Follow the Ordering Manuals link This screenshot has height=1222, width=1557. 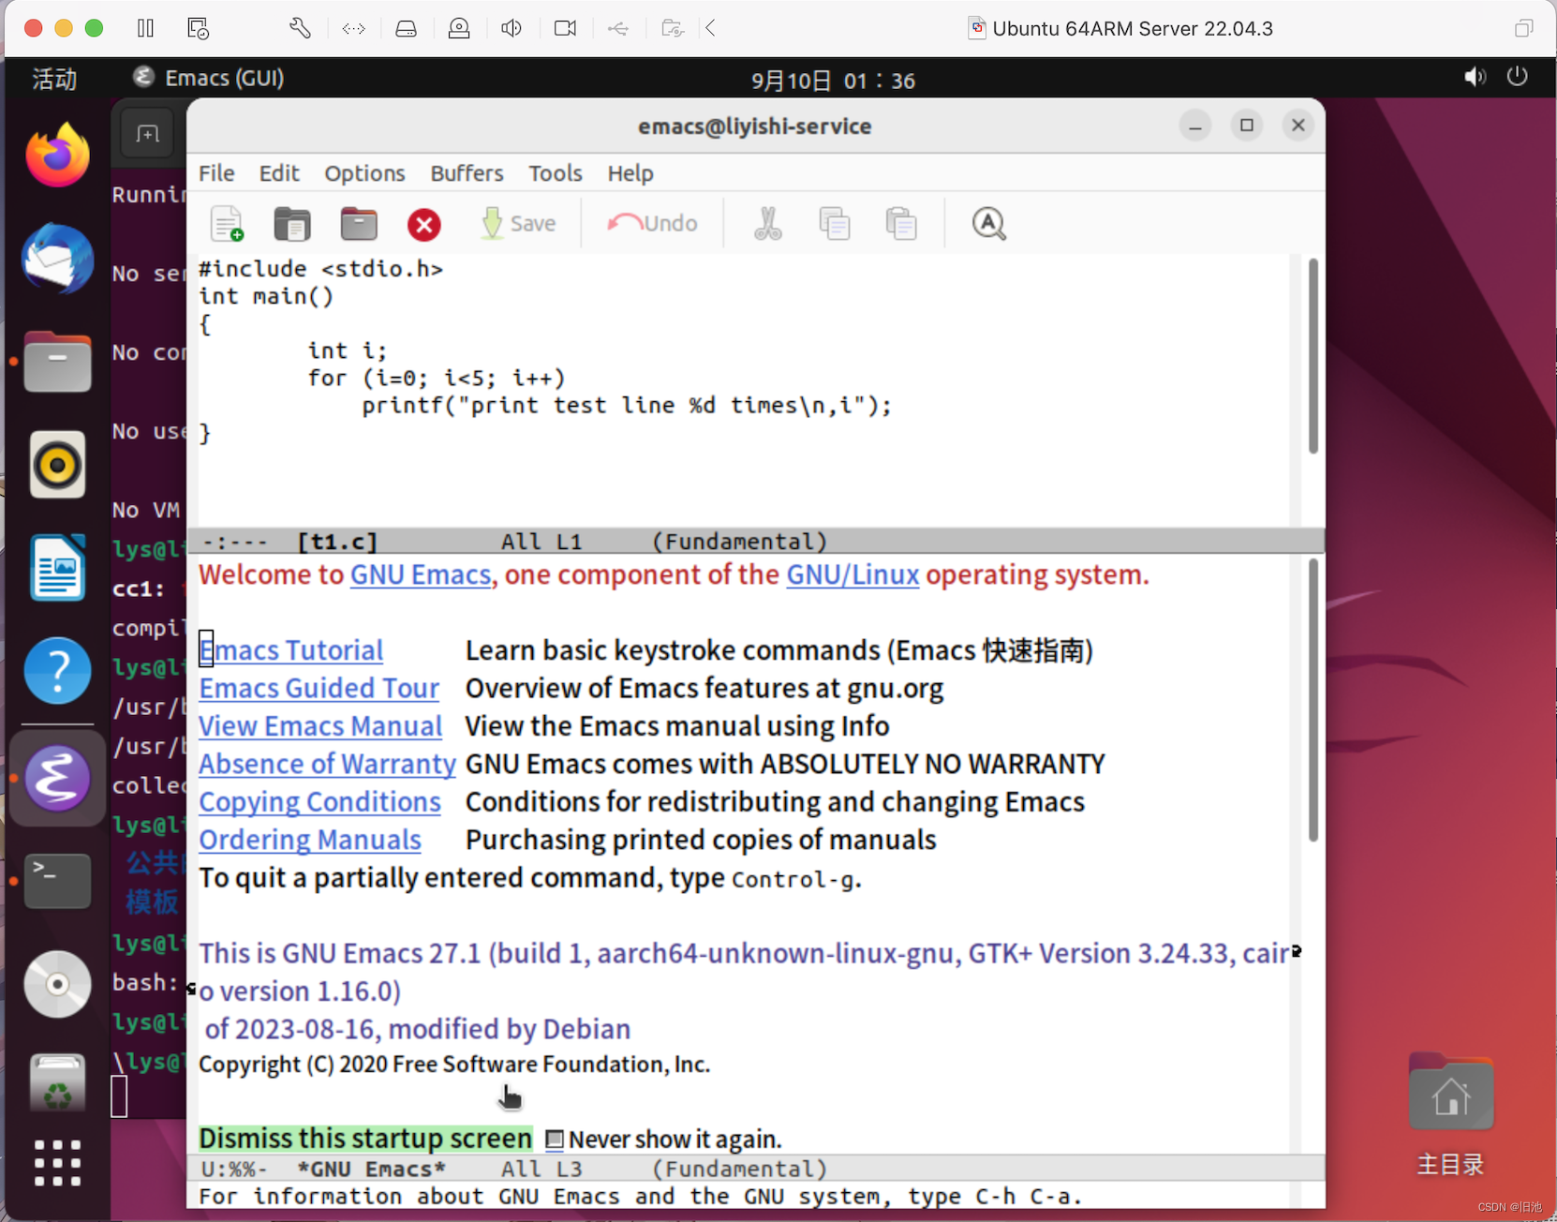click(x=310, y=840)
